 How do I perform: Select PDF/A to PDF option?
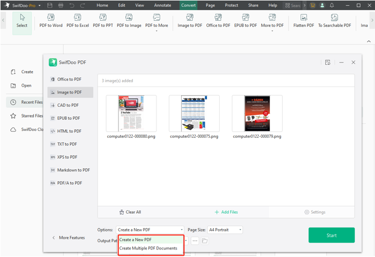tap(70, 183)
